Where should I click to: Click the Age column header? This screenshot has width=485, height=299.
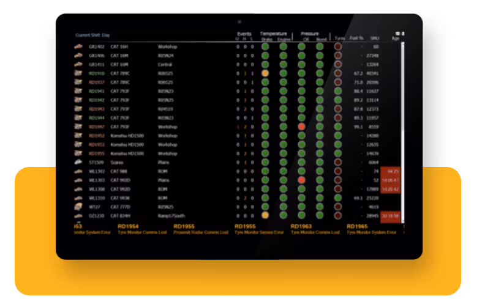pos(395,39)
